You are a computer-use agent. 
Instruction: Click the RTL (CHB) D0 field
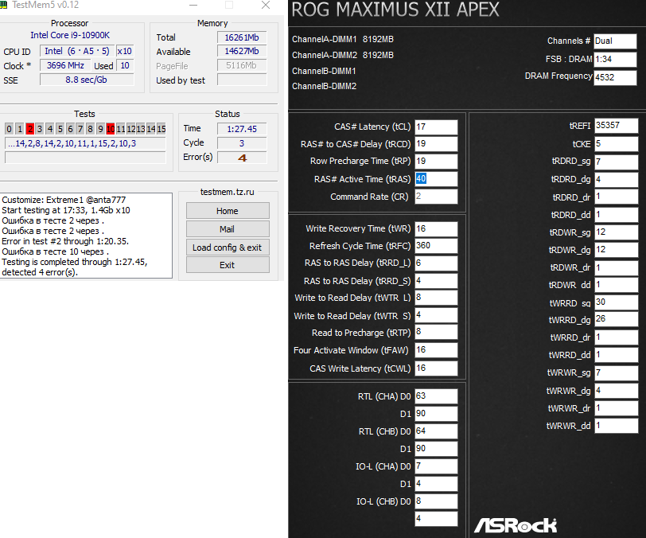tap(436, 431)
